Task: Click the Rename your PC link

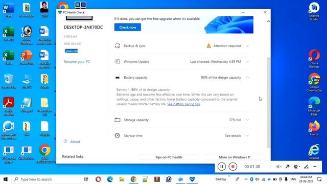Action: click(x=77, y=62)
